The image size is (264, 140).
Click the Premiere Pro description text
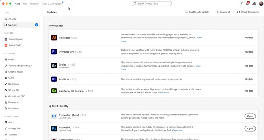click(160, 51)
